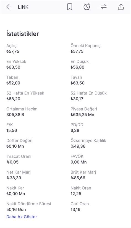This screenshot has height=228, width=131.
Task: Set a price alarm with clock icon
Action: pos(87,7)
